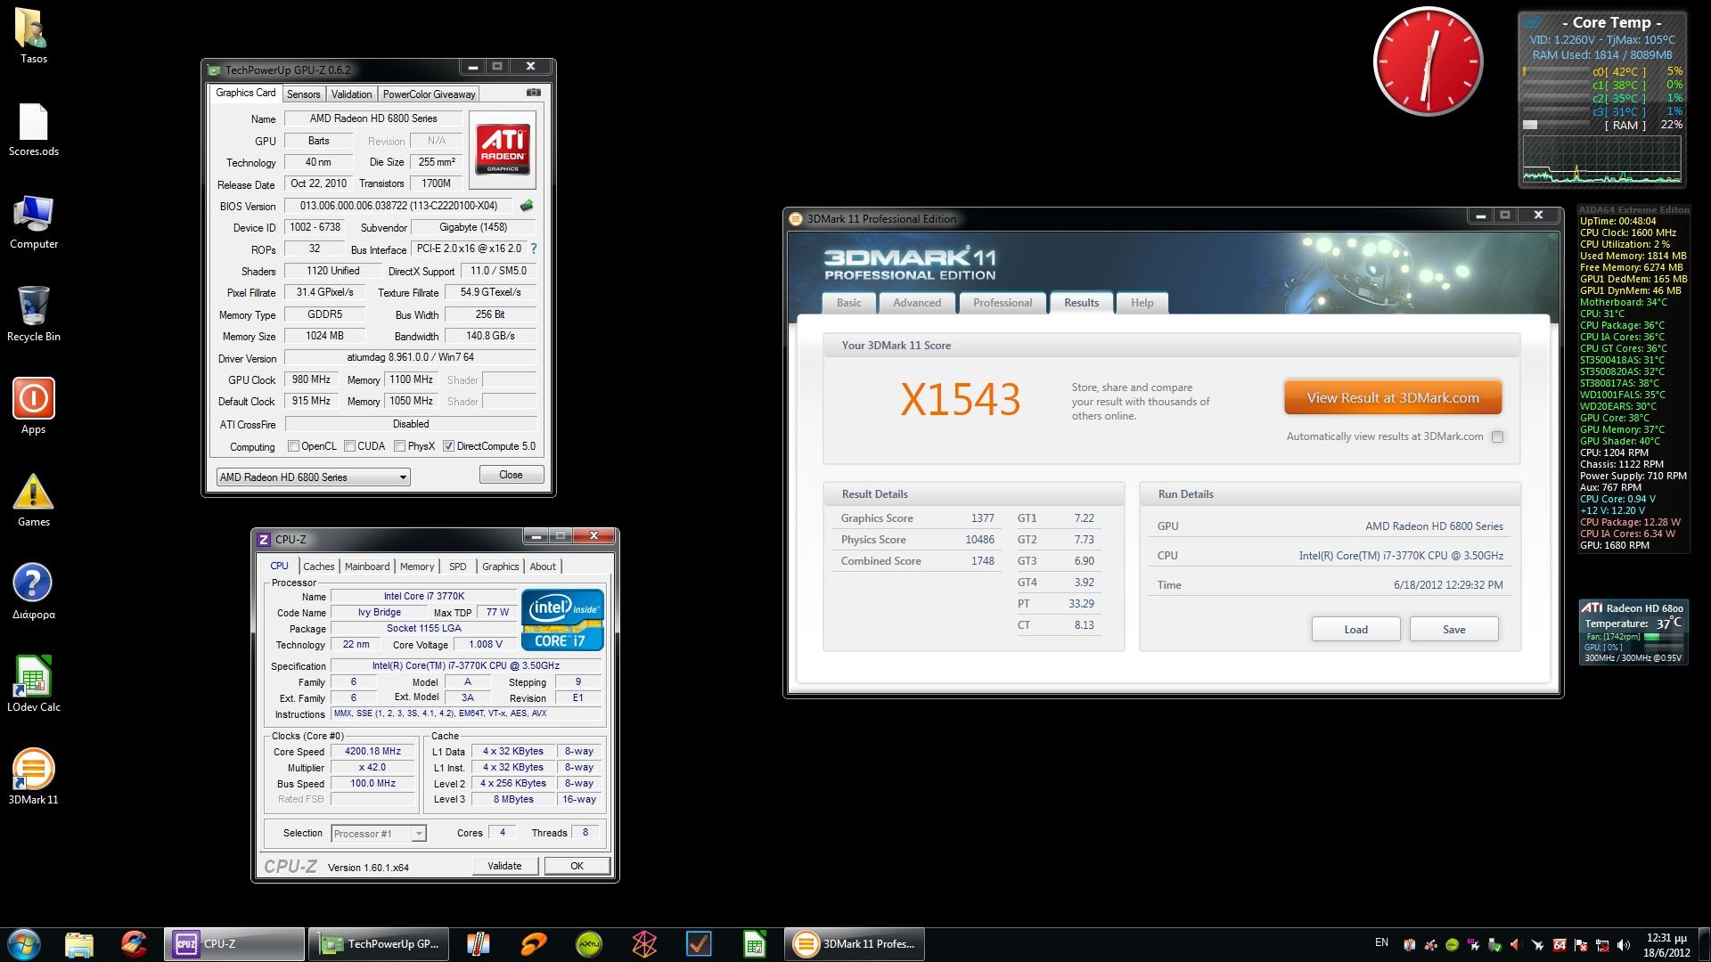Open the 3DMark 11 desktop shortcut
The height and width of the screenshot is (962, 1711).
tap(33, 778)
